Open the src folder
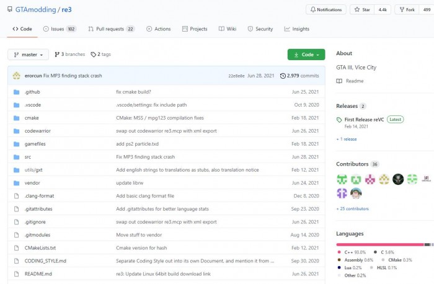Image resolution: width=434 pixels, height=284 pixels. click(28, 157)
